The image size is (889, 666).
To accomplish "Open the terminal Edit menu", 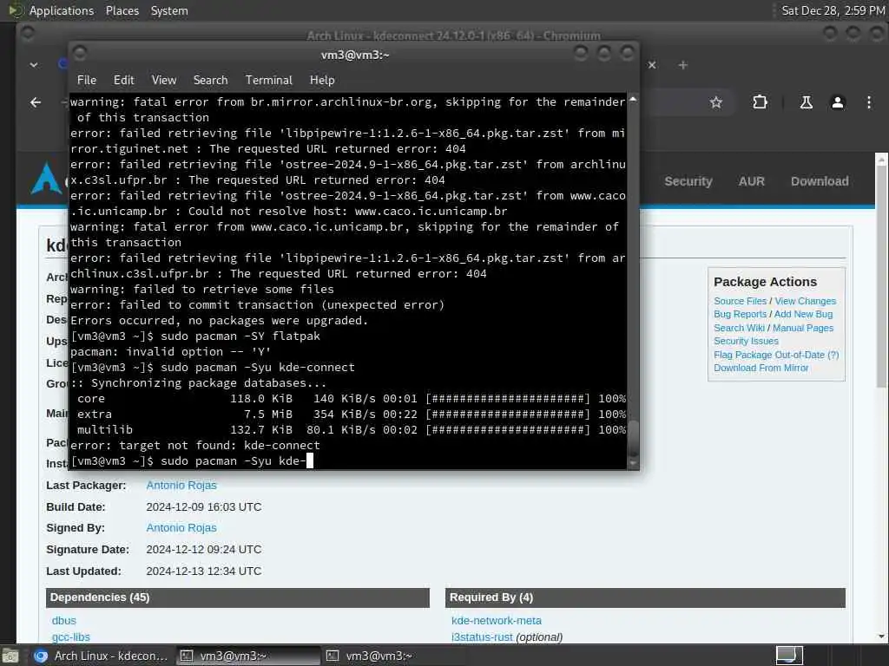I will (123, 80).
